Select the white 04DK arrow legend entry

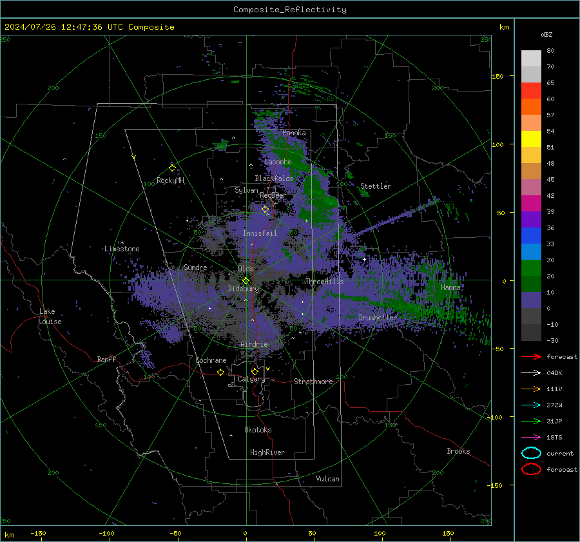[x=531, y=373]
